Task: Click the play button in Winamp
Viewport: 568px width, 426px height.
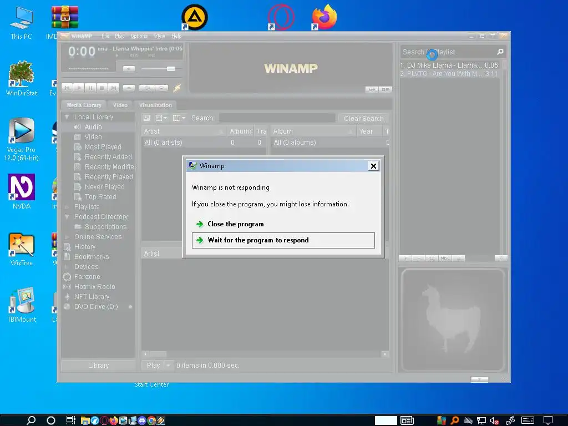Action: (79, 88)
